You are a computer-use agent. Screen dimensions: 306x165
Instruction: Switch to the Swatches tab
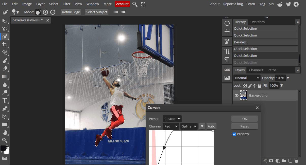pyautogui.click(x=257, y=22)
